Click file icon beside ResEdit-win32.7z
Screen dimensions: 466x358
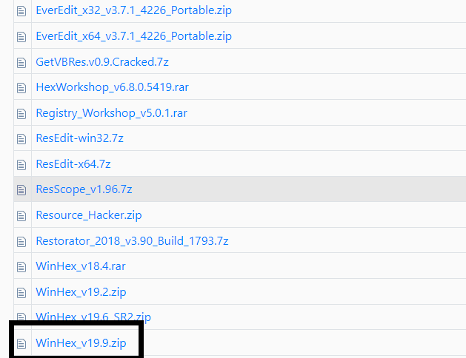click(21, 139)
